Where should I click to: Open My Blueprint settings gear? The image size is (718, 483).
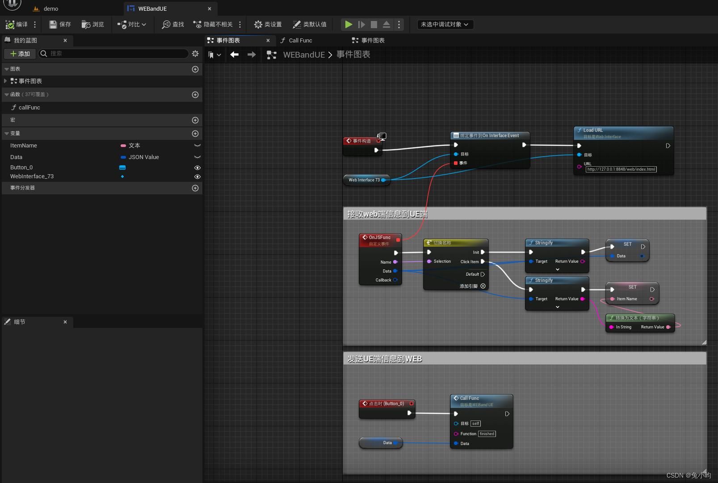point(195,54)
